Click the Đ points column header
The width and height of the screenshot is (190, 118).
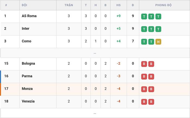(x=133, y=5)
